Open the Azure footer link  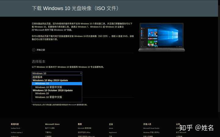coord(111,128)
